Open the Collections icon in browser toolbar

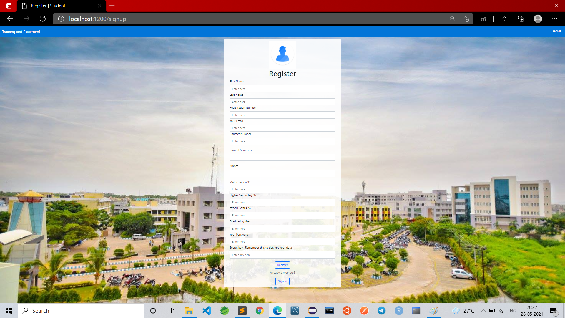(x=521, y=19)
